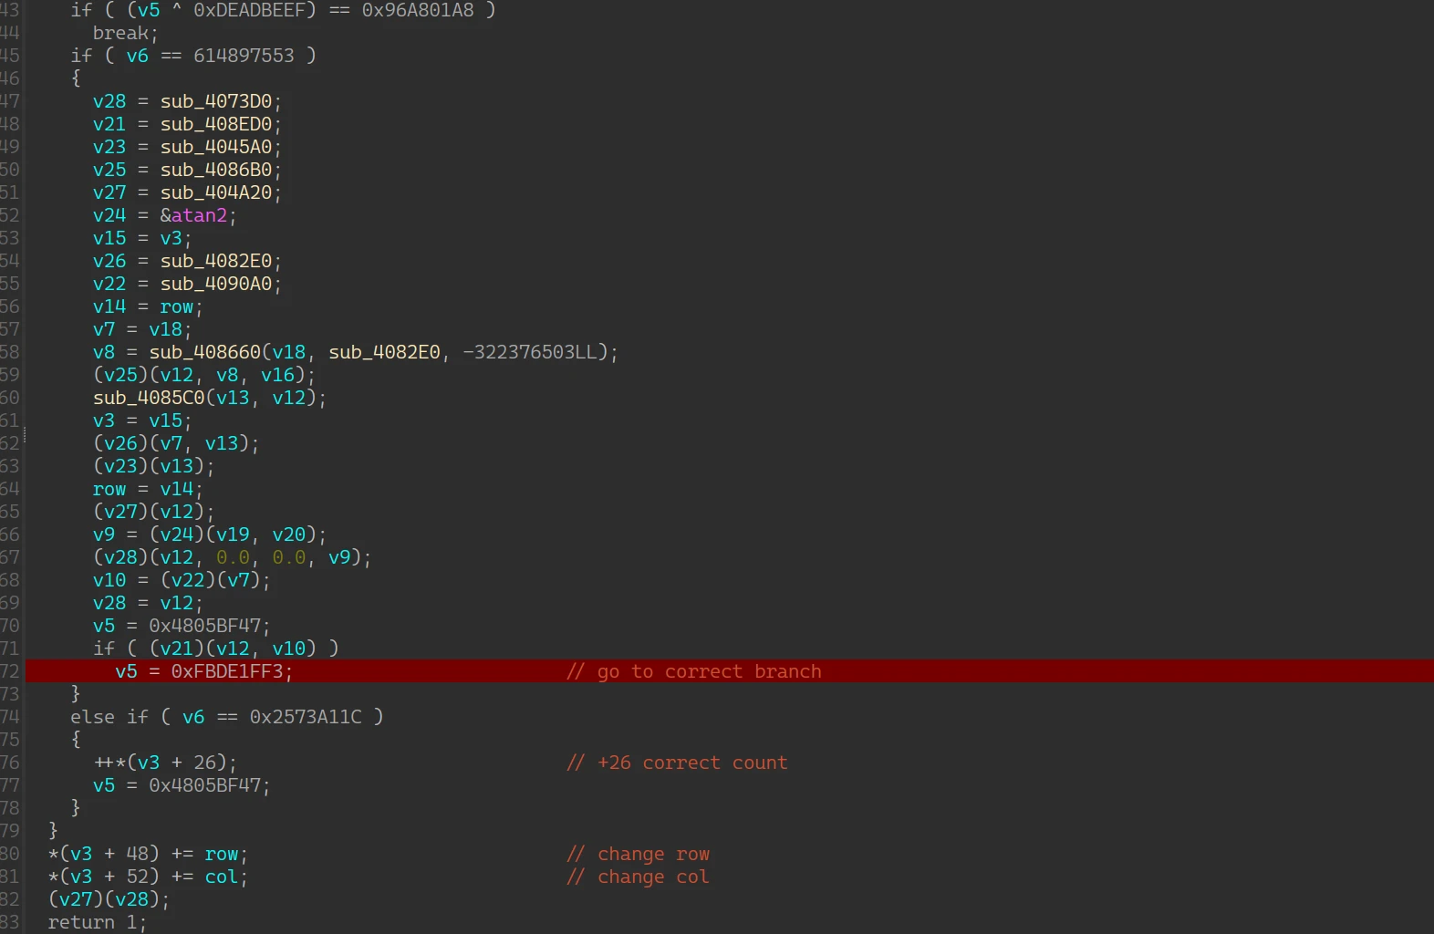This screenshot has width=1434, height=934.
Task: Click the sub_4045A0 function reference
Action: click(x=216, y=147)
